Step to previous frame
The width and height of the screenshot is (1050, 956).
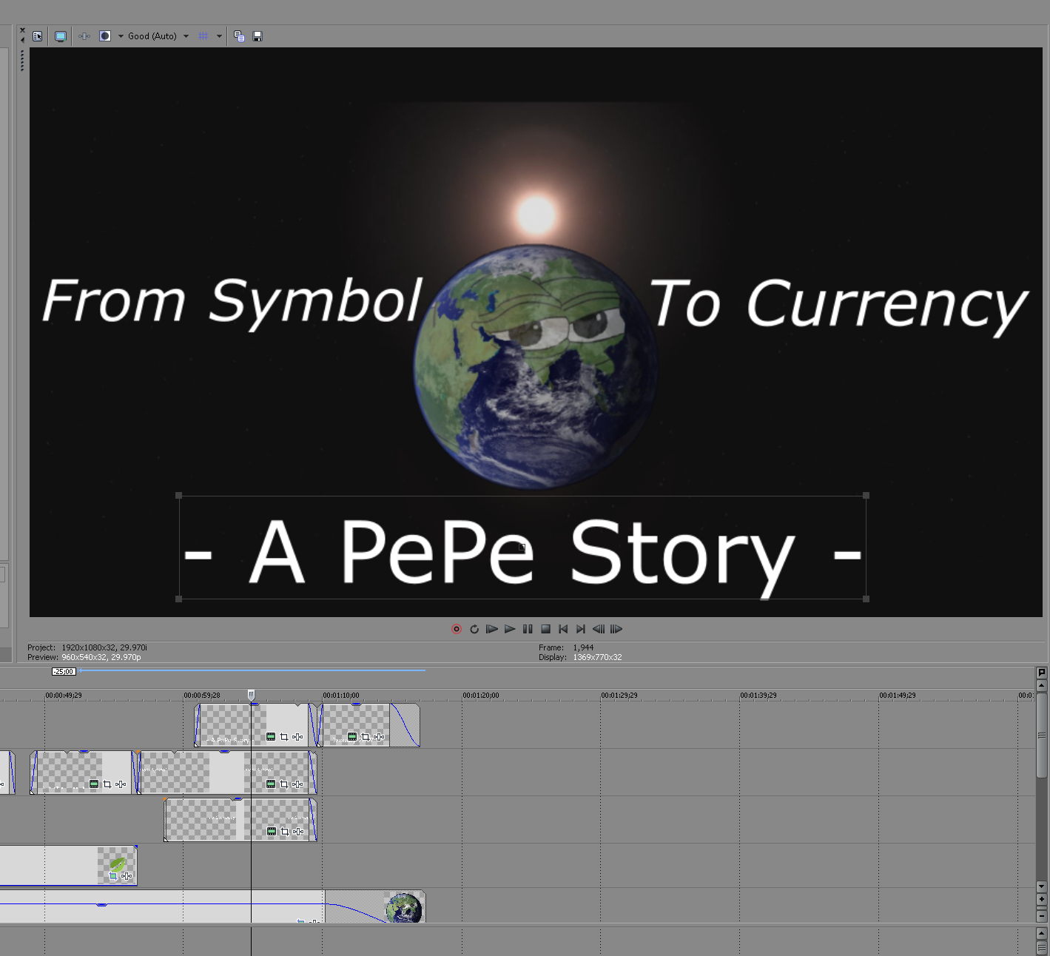tap(599, 629)
